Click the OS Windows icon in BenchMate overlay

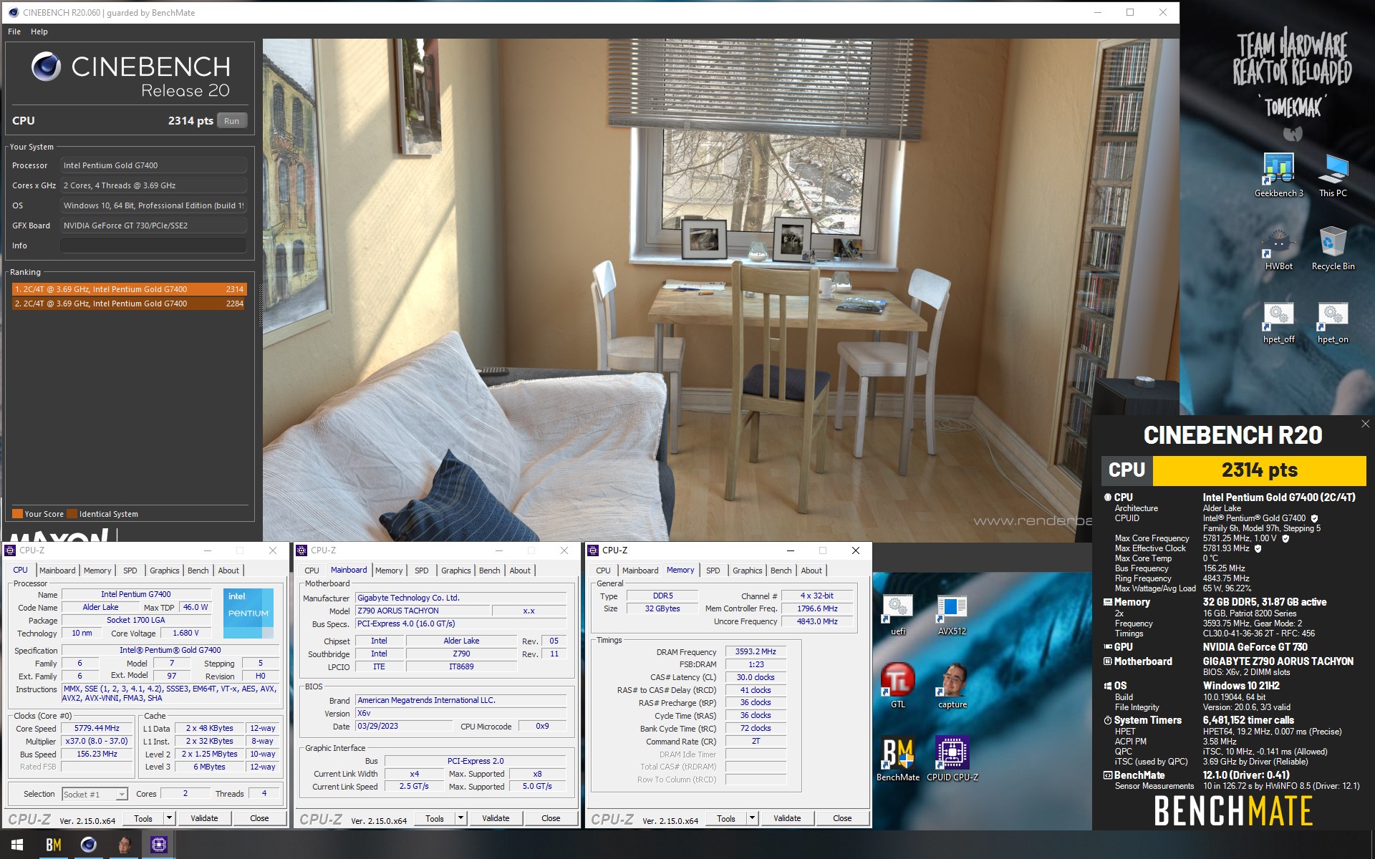[1108, 685]
